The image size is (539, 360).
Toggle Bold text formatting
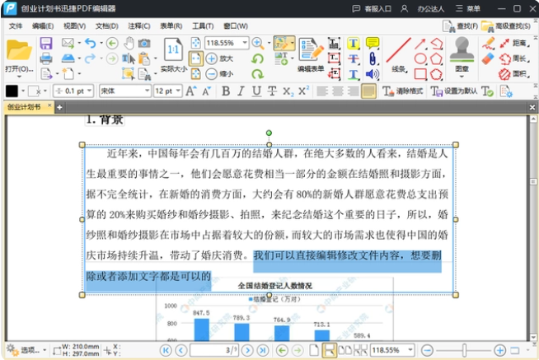click(x=226, y=91)
